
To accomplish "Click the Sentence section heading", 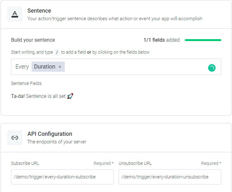I will pos(39,11).
